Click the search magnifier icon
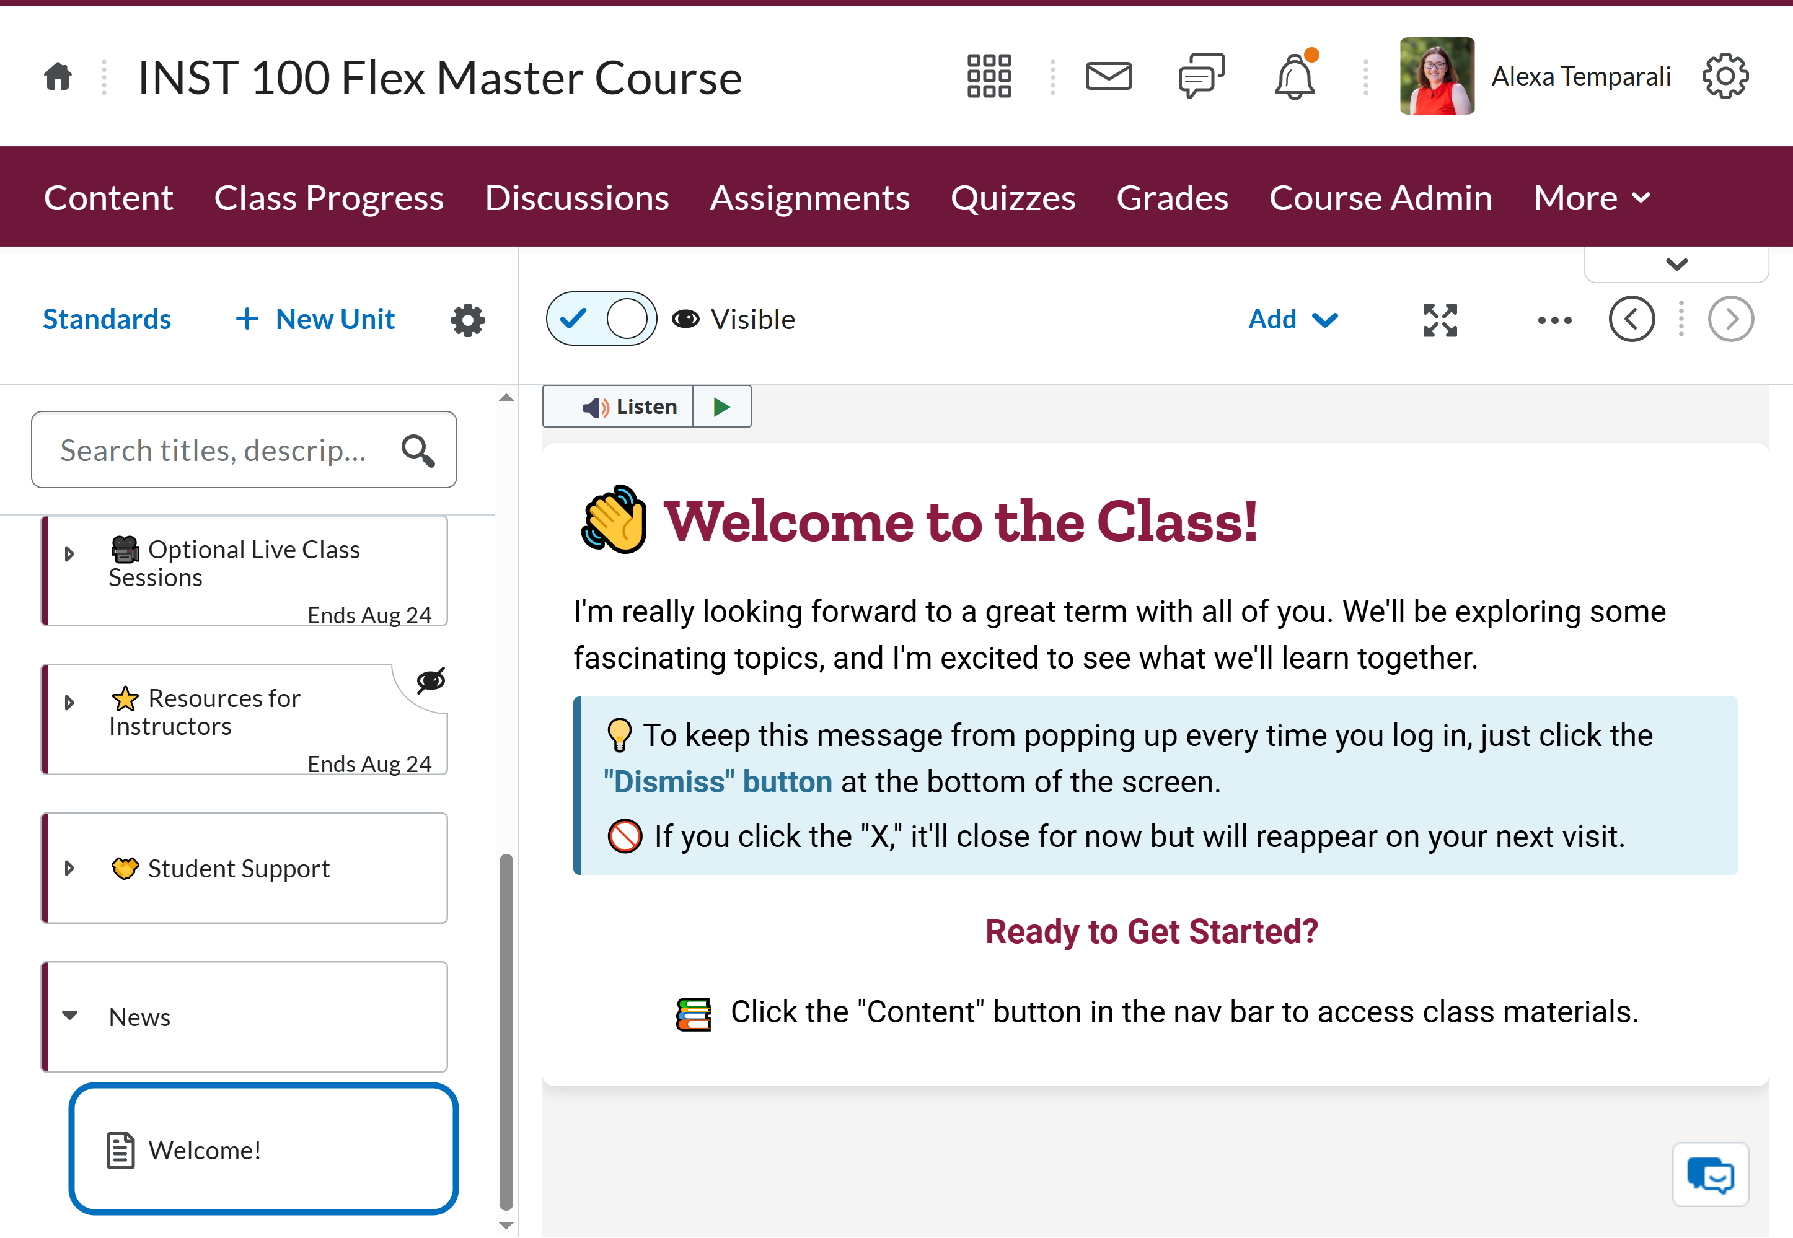 pyautogui.click(x=418, y=450)
